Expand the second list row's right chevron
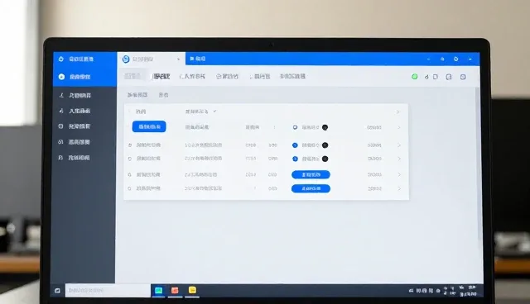 [399, 145]
